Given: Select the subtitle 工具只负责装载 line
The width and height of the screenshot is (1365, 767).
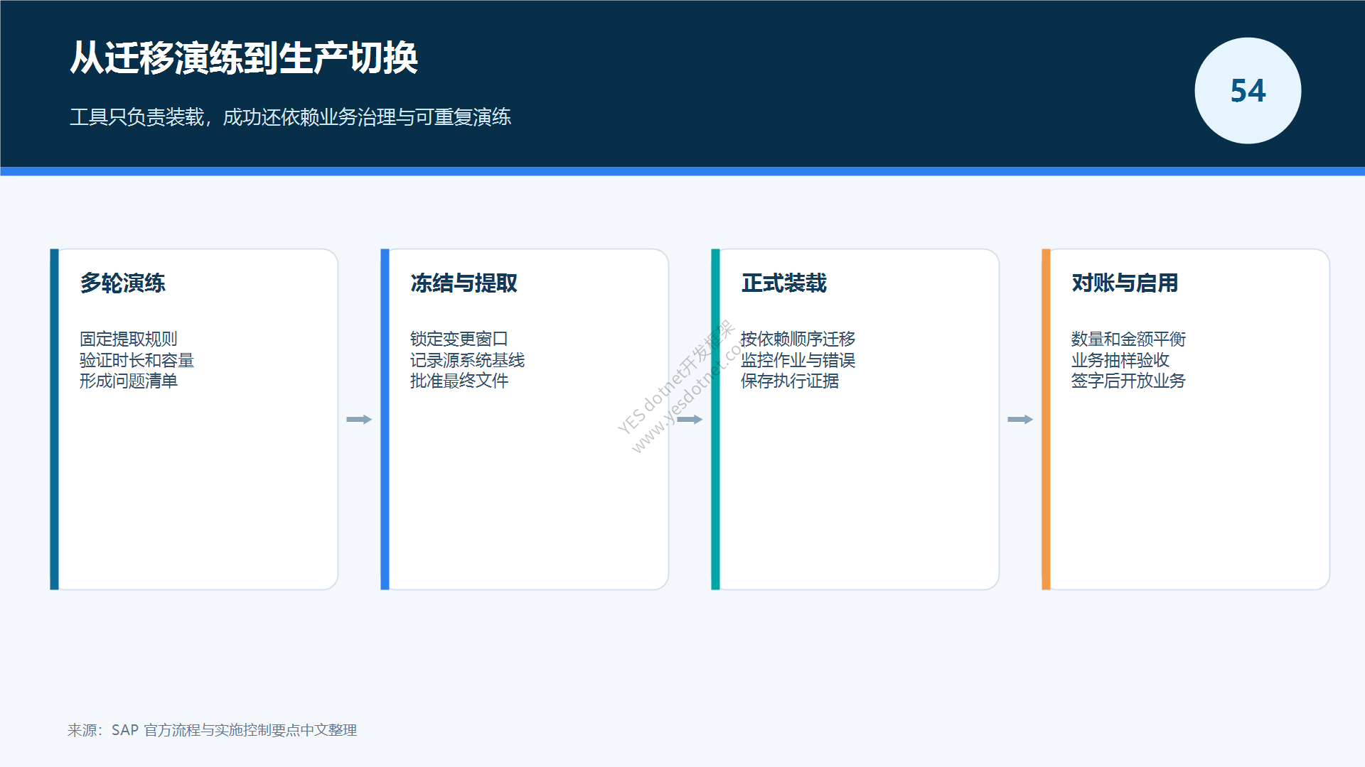Looking at the screenshot, I should click(290, 117).
